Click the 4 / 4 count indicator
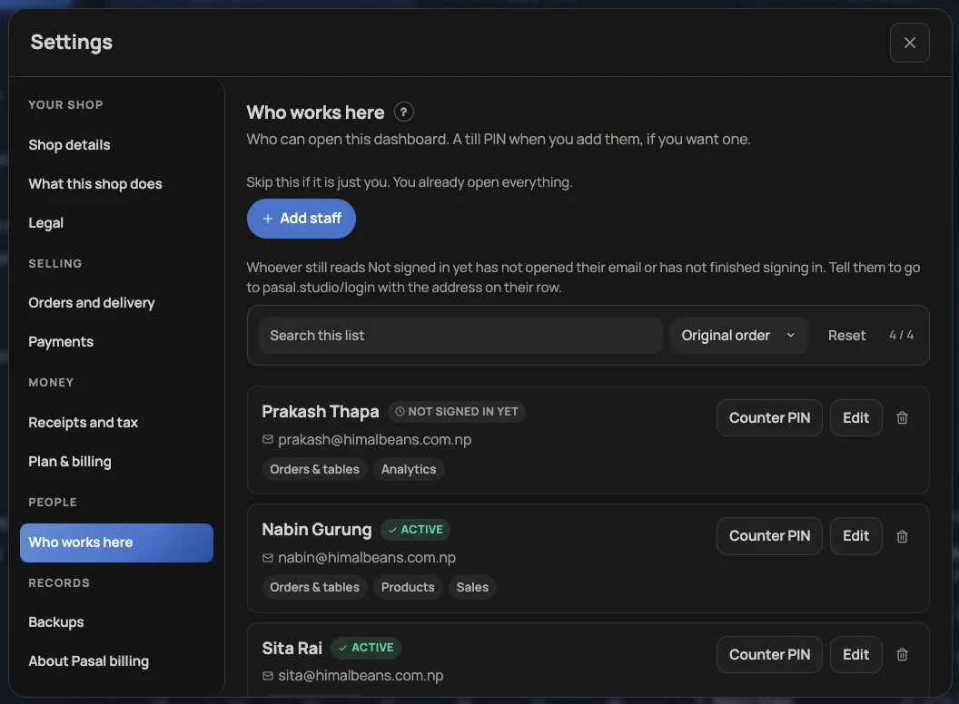The height and width of the screenshot is (704, 959). pos(901,335)
